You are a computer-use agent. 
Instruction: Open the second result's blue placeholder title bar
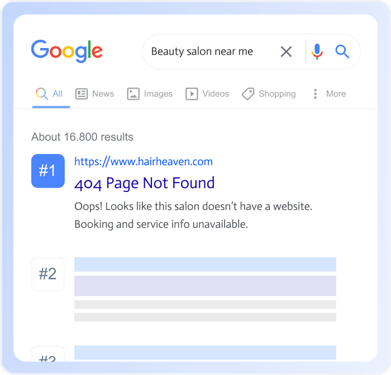coord(205,265)
